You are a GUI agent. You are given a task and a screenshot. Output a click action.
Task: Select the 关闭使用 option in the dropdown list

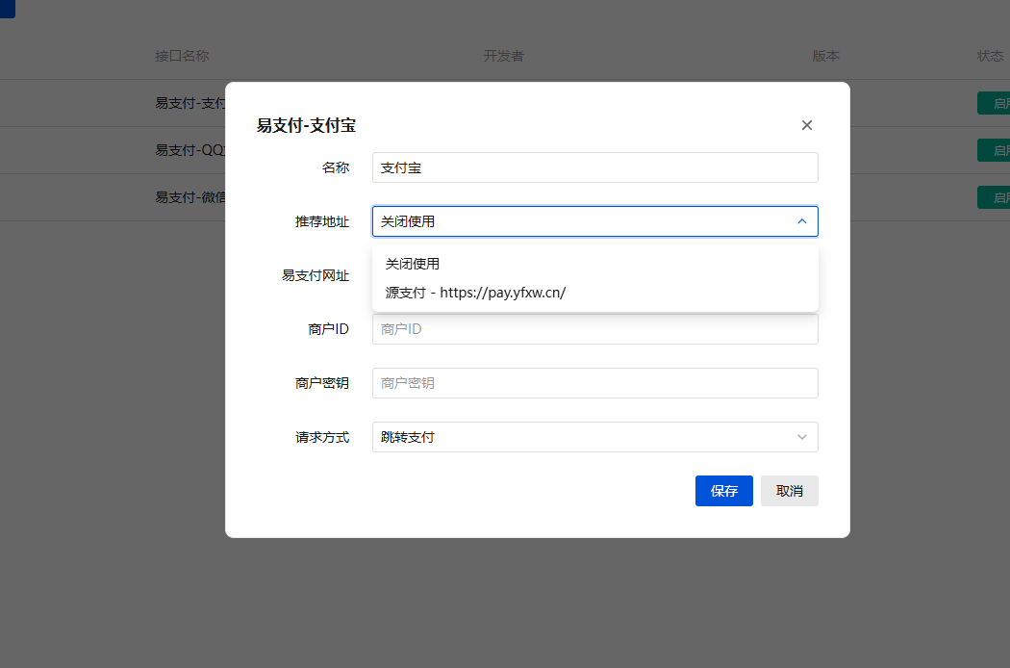(x=595, y=264)
